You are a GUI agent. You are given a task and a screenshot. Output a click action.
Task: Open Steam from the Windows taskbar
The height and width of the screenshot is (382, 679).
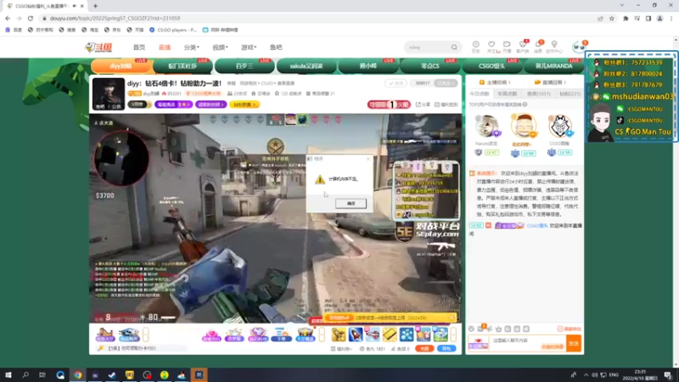(112, 374)
